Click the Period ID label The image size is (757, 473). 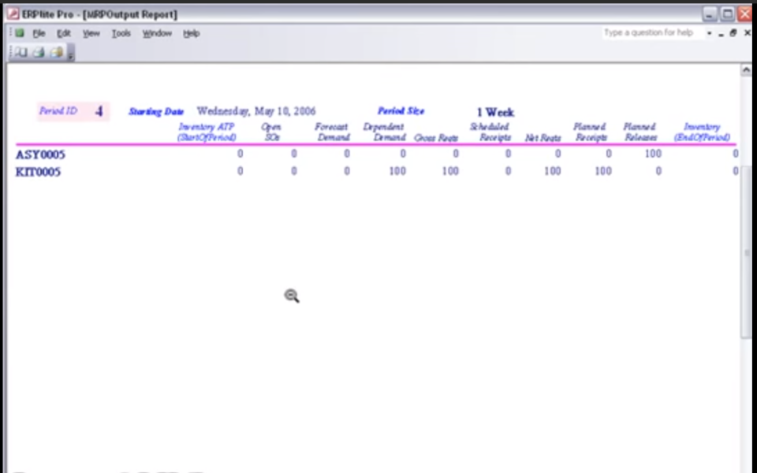(x=58, y=111)
